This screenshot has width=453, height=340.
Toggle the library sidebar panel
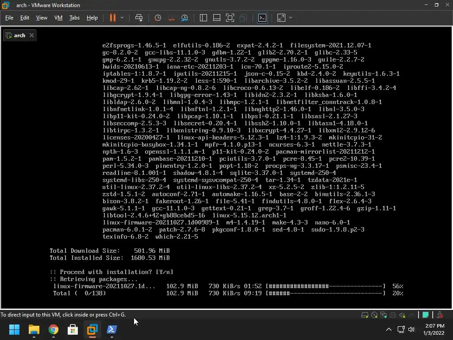tap(203, 18)
